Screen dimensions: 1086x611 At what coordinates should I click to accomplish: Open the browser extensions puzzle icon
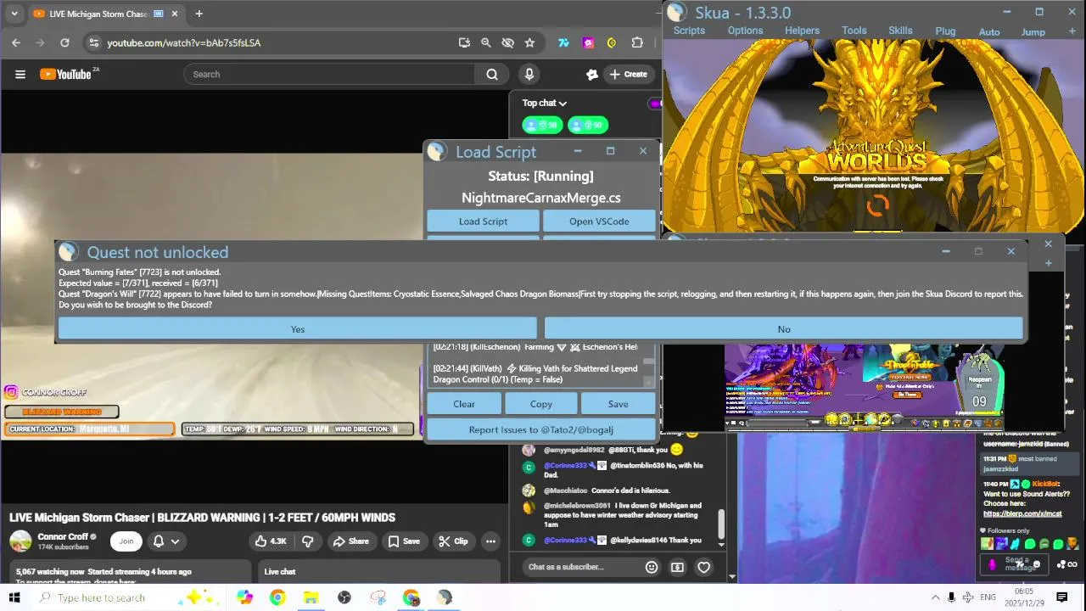[637, 42]
